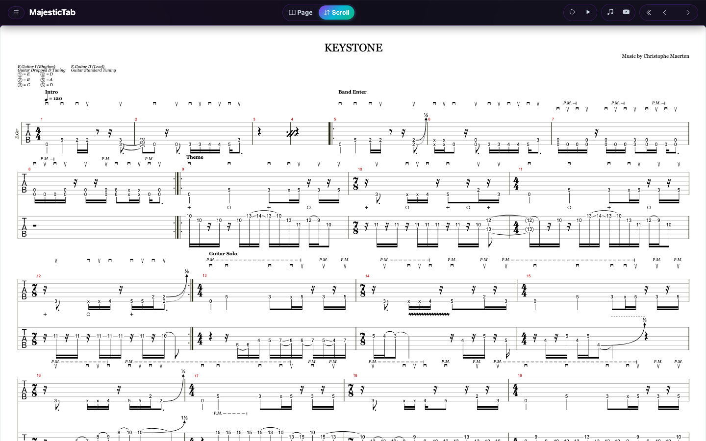Screen dimensions: 706x441
Task: Click measure number 5
Action: pyautogui.click(x=335, y=120)
